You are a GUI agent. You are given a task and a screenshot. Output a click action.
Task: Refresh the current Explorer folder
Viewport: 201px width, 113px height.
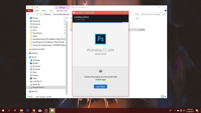tap(138, 14)
